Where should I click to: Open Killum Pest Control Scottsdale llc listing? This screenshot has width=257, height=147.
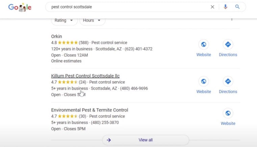point(85,76)
